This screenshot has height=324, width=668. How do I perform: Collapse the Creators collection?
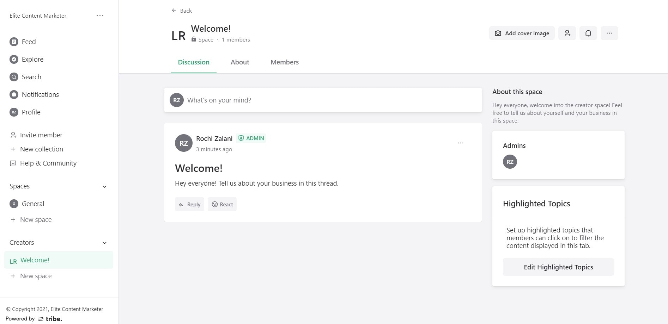pyautogui.click(x=104, y=243)
